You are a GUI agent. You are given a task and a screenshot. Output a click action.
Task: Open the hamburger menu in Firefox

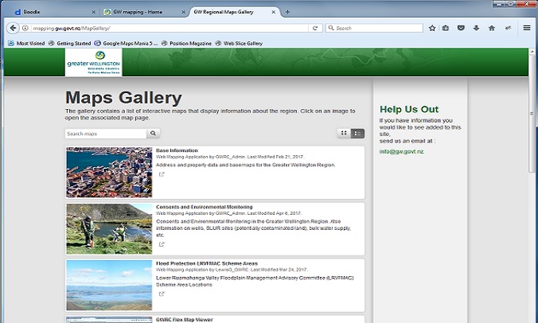coord(527,28)
